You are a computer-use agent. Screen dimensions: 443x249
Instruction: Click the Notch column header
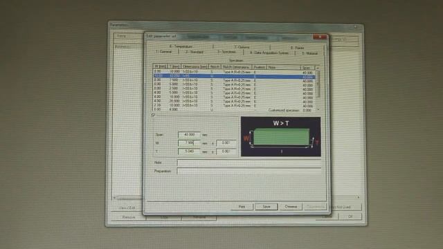coord(215,66)
